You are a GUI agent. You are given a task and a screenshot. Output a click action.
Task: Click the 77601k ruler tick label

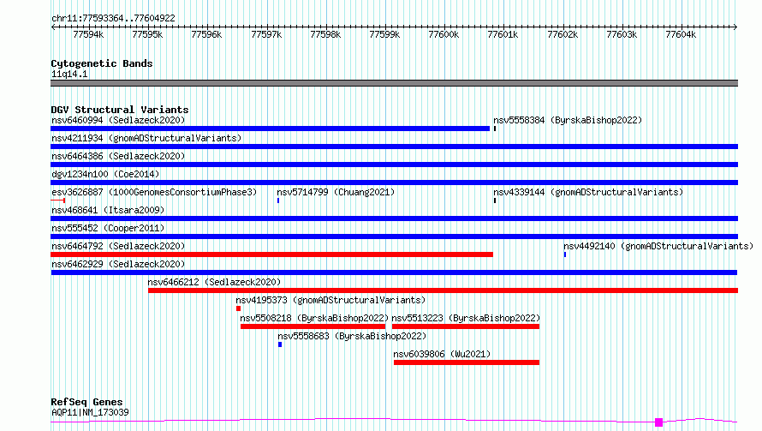point(503,35)
